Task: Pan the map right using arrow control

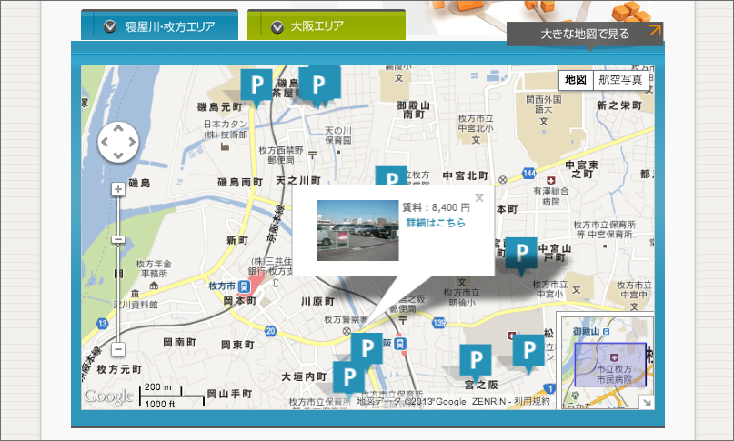Action: click(x=132, y=142)
